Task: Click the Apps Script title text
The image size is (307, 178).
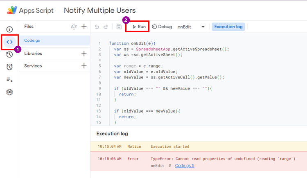Action: click(36, 10)
